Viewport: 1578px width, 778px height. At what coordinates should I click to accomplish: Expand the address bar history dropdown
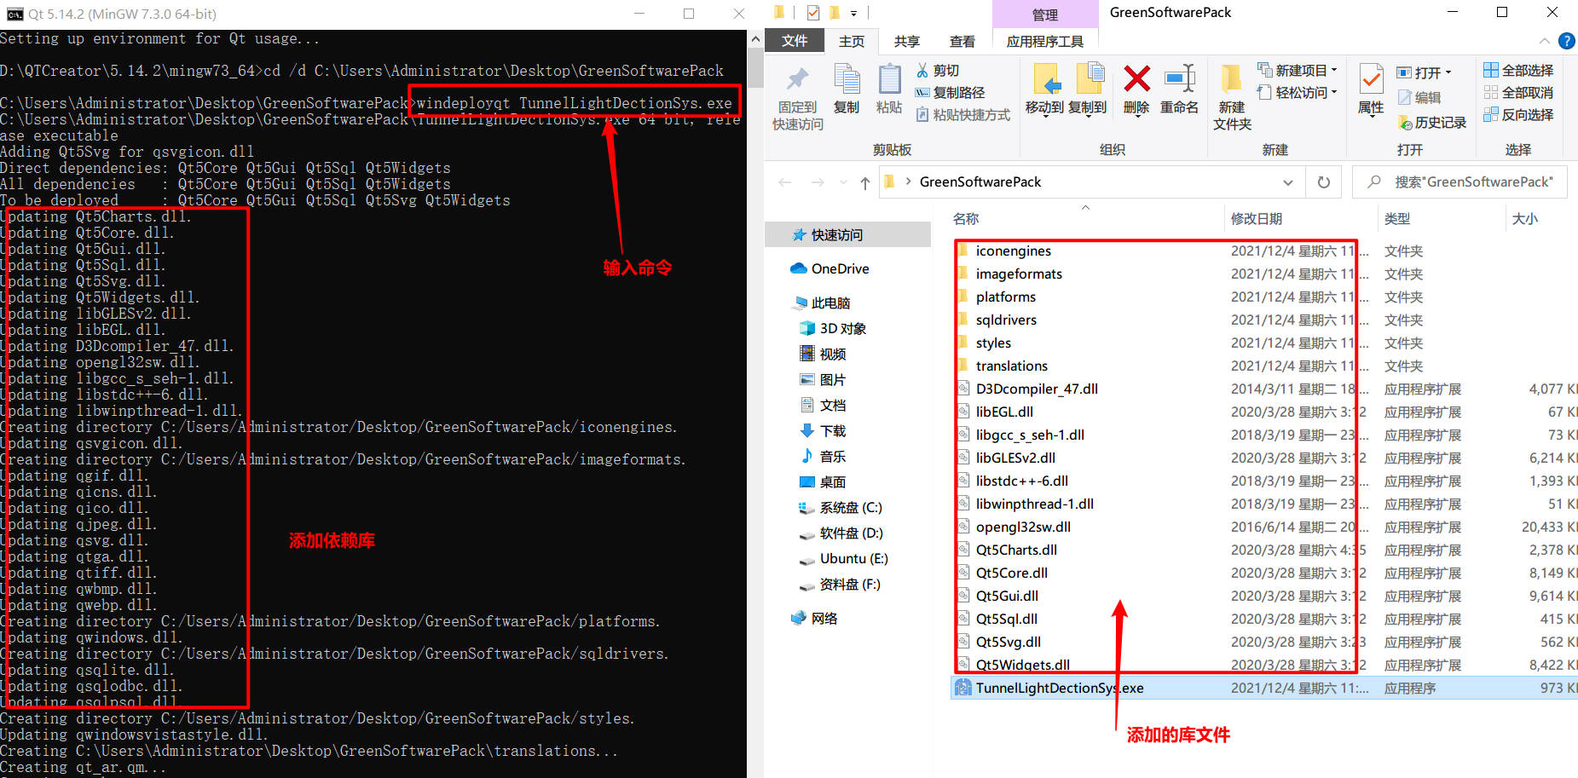[1288, 182]
